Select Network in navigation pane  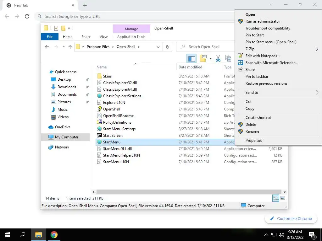point(62,147)
